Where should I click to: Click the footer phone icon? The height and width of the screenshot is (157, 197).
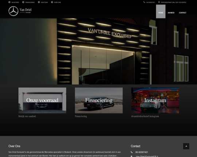point(132,152)
